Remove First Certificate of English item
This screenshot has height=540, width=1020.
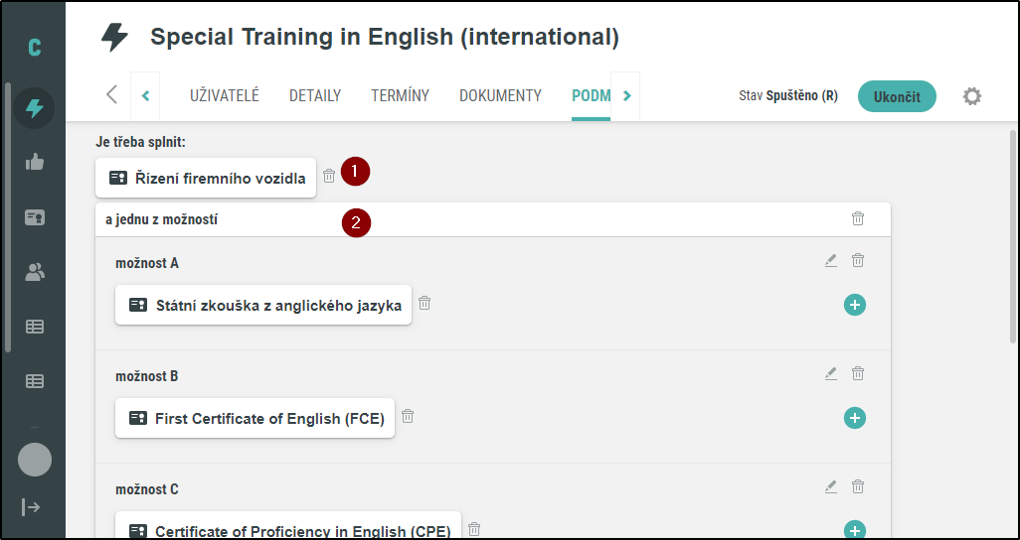[408, 416]
